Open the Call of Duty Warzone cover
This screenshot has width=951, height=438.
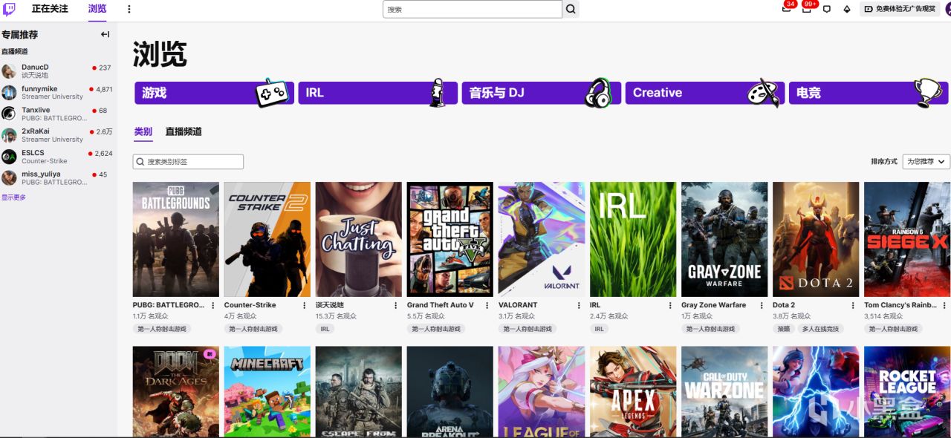[x=724, y=391]
